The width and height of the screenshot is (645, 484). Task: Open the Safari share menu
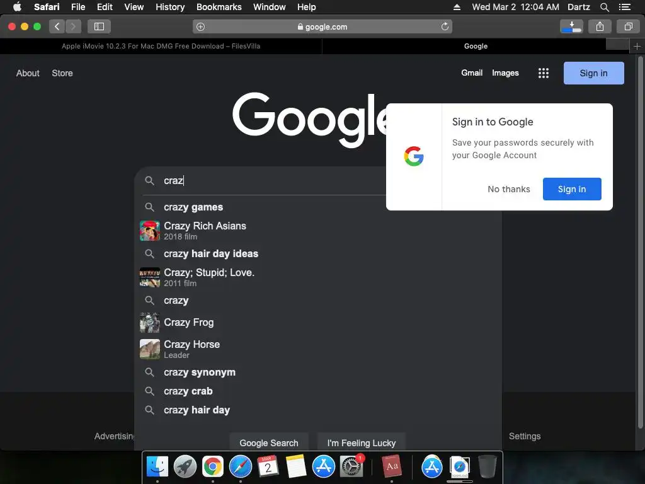coord(600,26)
